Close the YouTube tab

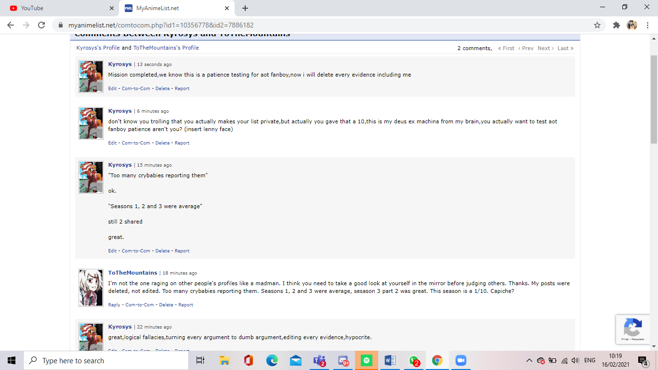click(x=112, y=8)
